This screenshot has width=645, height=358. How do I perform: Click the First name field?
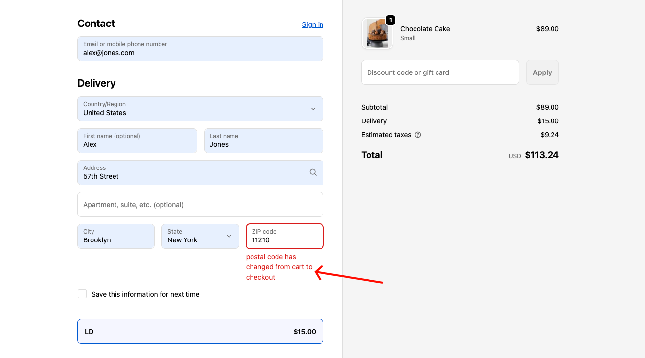click(137, 141)
